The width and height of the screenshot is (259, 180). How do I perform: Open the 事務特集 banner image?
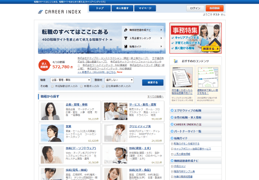(x=195, y=38)
